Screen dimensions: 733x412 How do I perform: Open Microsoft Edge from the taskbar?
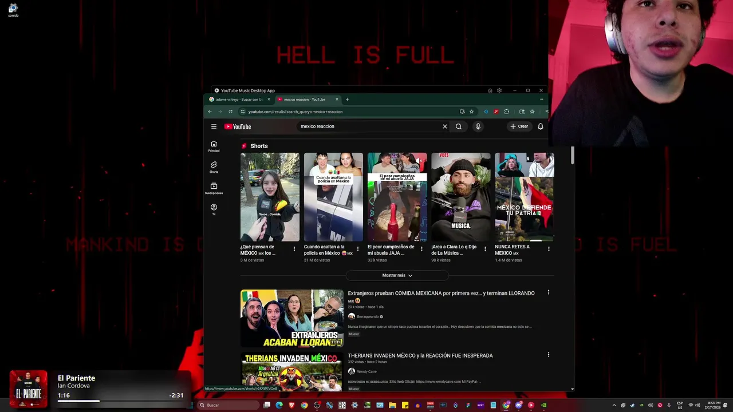pyautogui.click(x=279, y=405)
